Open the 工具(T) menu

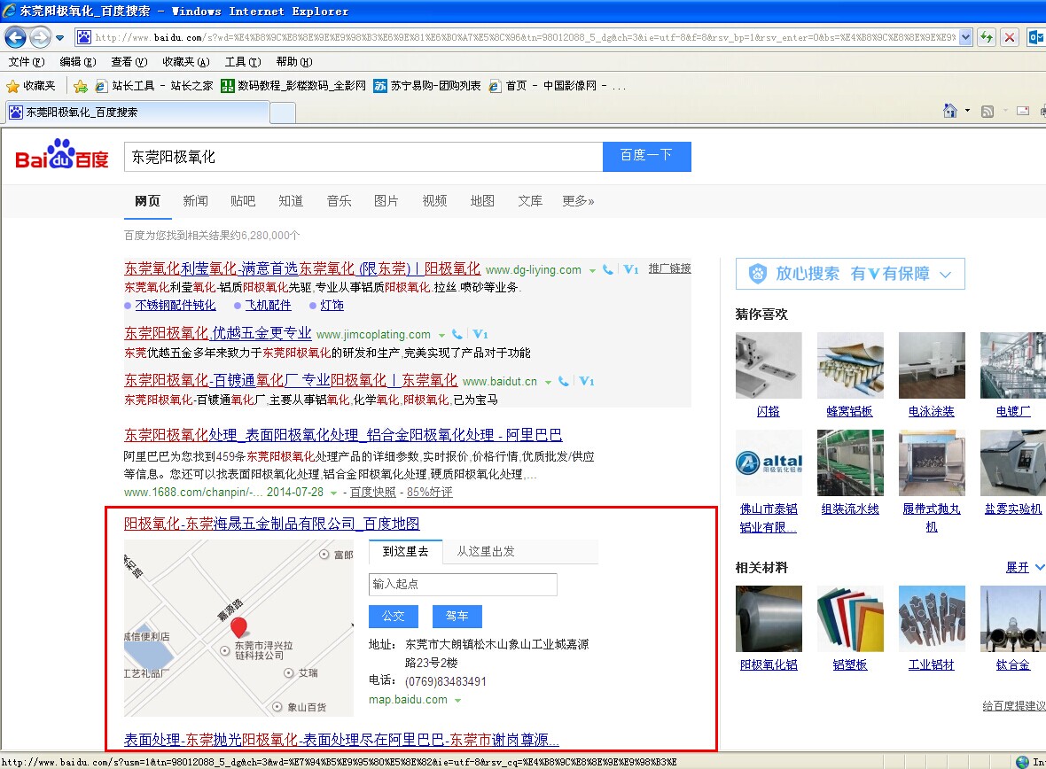[x=242, y=62]
